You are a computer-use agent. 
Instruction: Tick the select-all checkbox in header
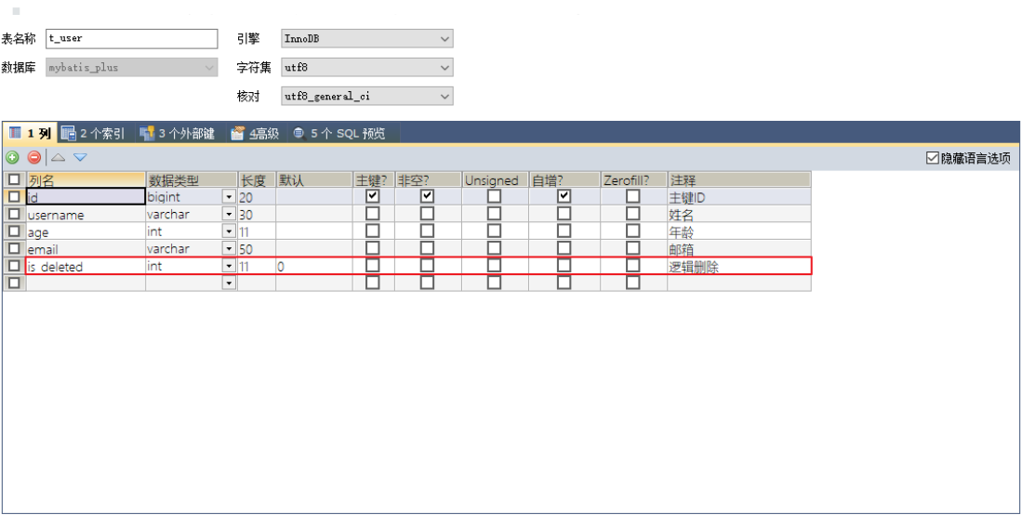[x=14, y=179]
